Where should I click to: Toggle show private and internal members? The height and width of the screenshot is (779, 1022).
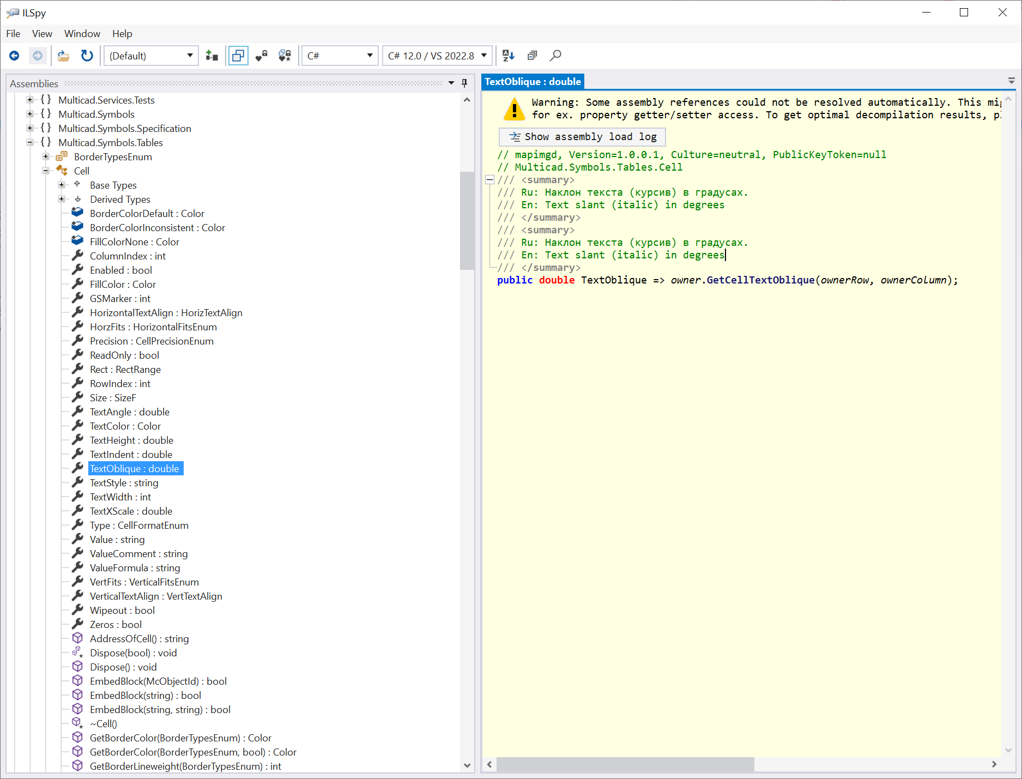[262, 56]
